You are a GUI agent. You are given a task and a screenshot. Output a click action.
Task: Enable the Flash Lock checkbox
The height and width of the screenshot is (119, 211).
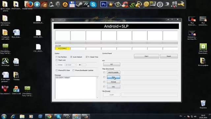pyautogui.click(x=57, y=60)
